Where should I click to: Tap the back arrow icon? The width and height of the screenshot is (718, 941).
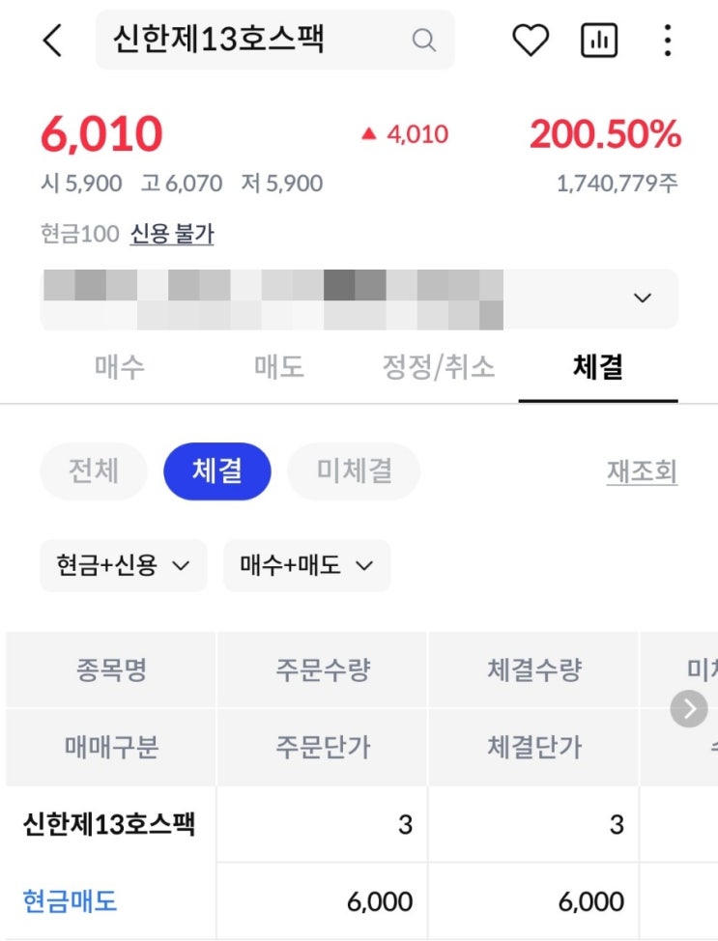tap(52, 41)
